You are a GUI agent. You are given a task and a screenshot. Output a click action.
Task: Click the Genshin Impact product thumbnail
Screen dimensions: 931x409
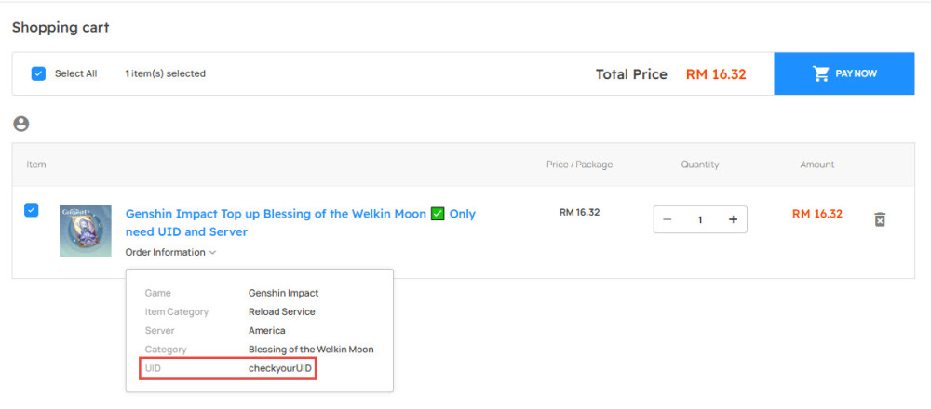pyautogui.click(x=86, y=231)
